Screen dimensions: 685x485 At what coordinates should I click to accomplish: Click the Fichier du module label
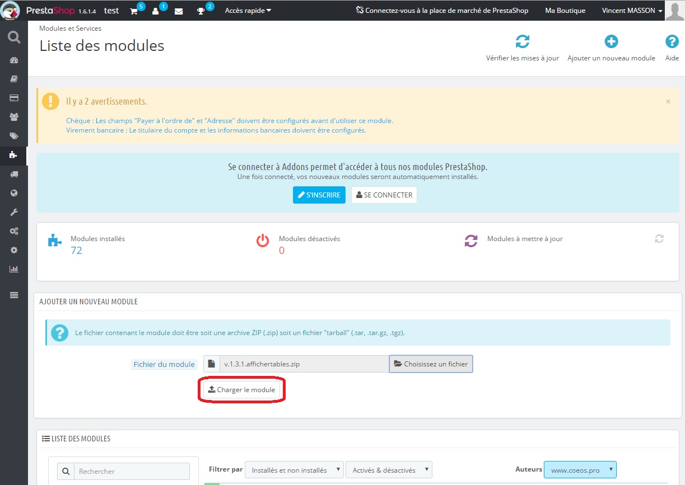coord(164,364)
